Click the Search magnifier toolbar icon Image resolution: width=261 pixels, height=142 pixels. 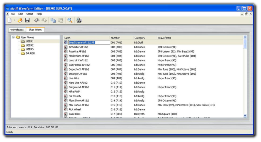coord(70,20)
